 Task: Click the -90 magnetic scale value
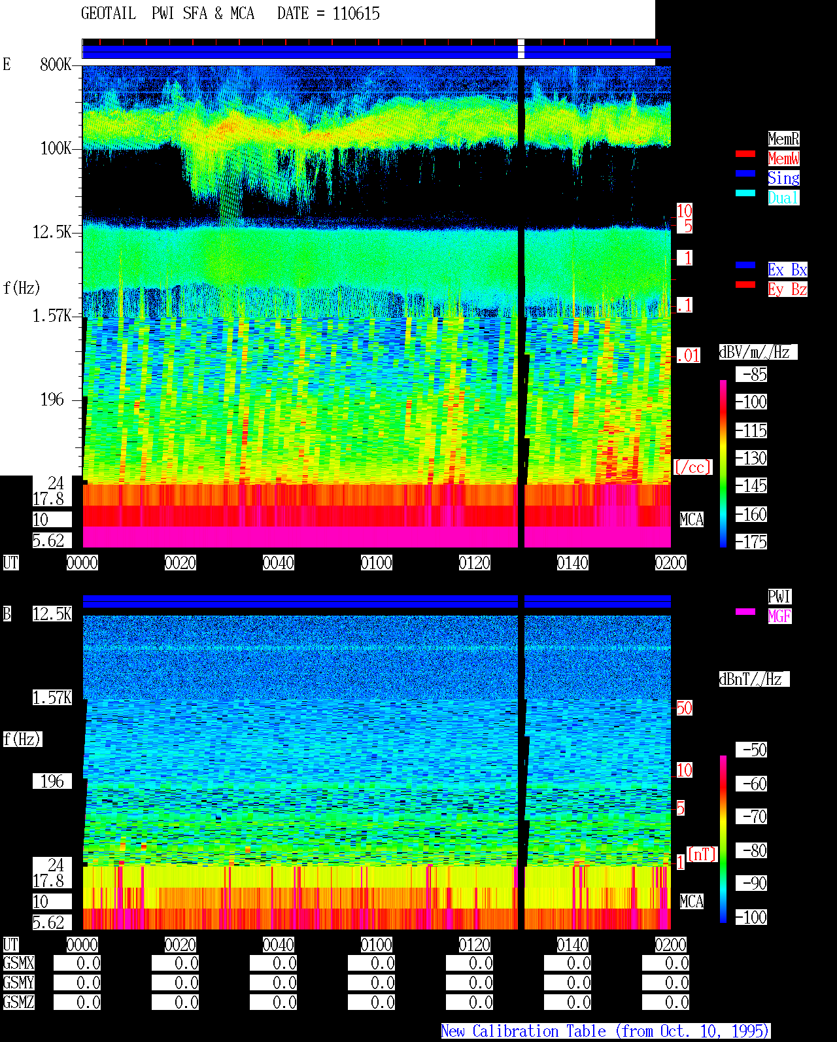(x=751, y=883)
